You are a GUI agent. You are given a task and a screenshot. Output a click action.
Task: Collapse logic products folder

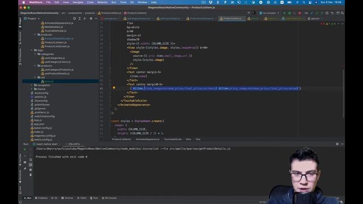[x=35, y=66]
